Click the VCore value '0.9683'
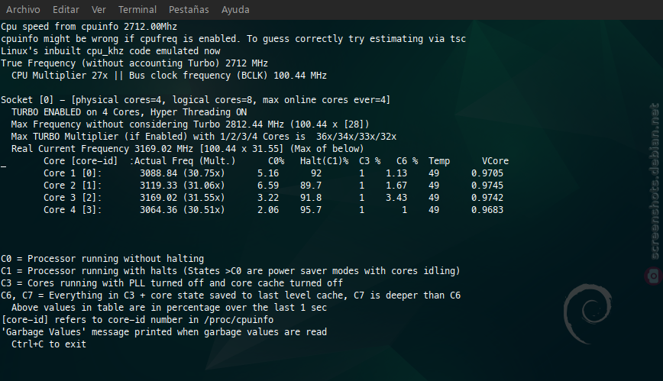This screenshot has height=381, width=663. click(487, 210)
